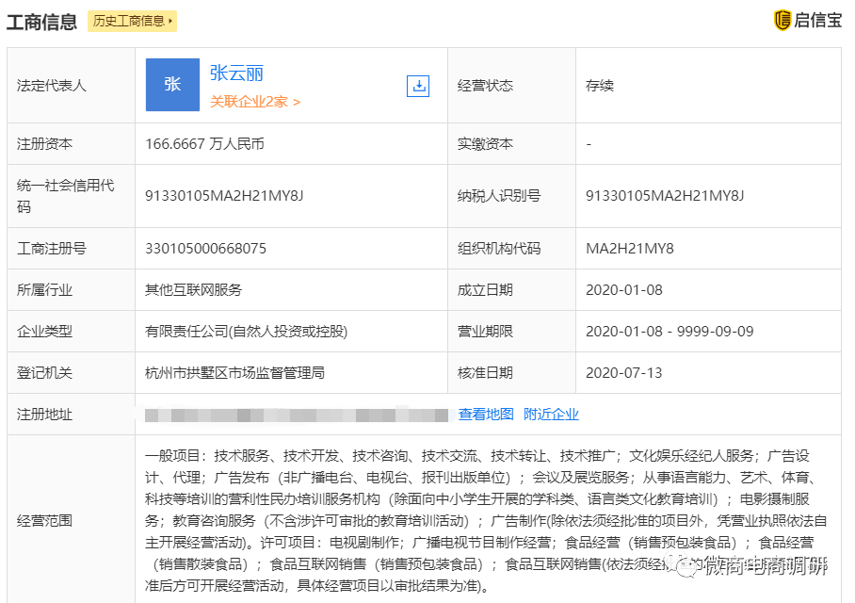
Task: Click the 经营范围 label cell
Action: (x=71, y=520)
